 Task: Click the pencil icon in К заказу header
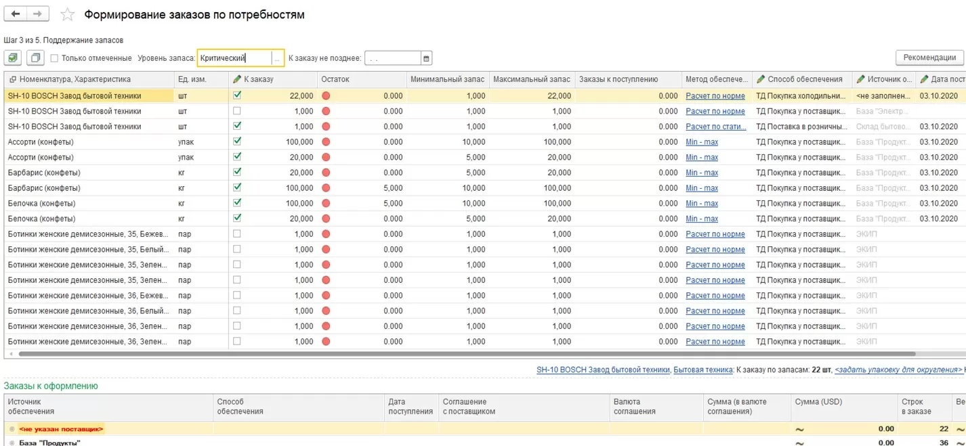pos(236,79)
